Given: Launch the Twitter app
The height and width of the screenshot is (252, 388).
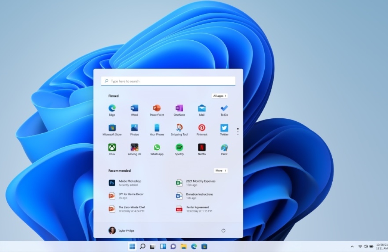Looking at the screenshot, I should pos(224,130).
